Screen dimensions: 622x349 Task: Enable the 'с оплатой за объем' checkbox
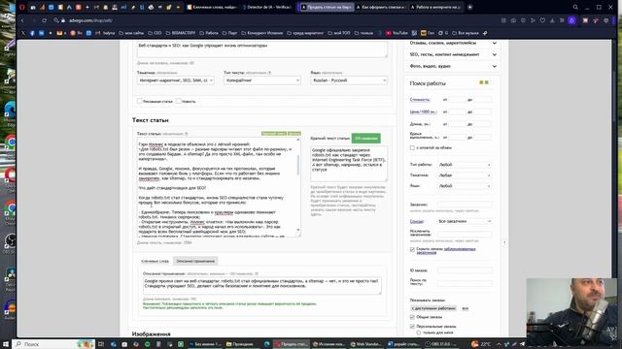412,147
